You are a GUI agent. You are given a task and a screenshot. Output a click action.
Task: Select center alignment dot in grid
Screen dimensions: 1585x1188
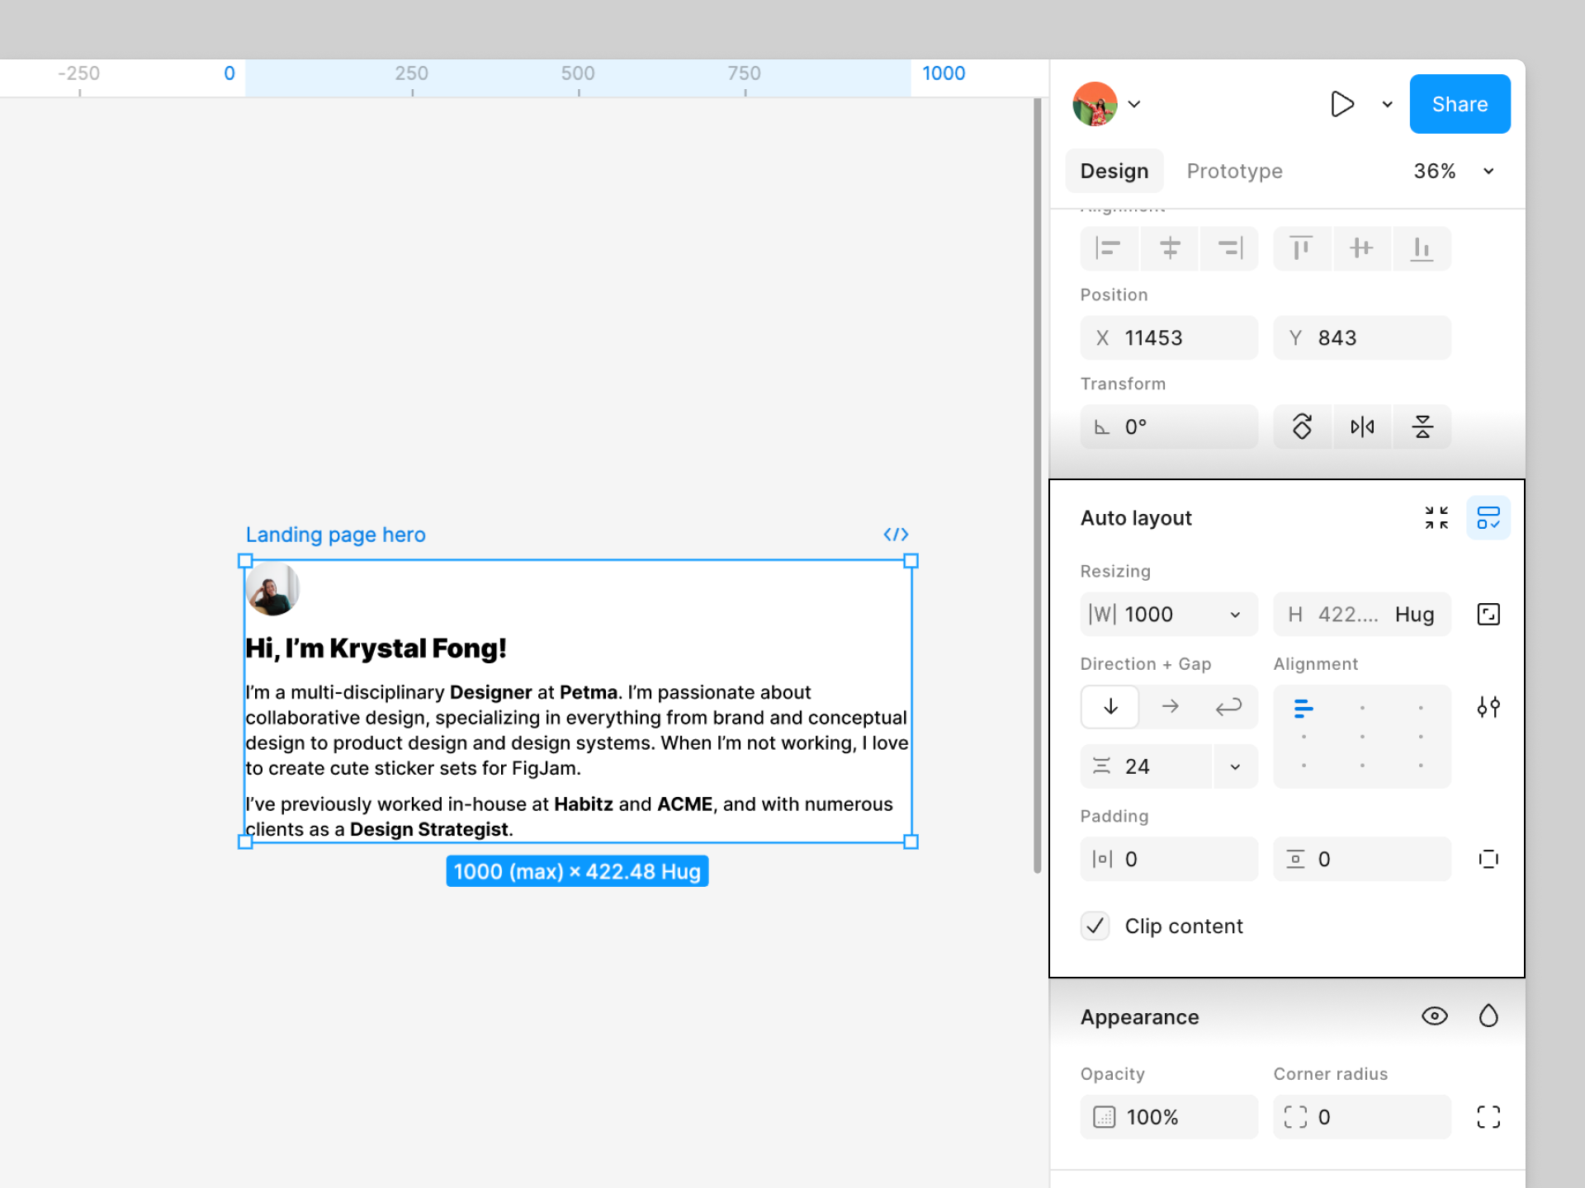pos(1362,737)
